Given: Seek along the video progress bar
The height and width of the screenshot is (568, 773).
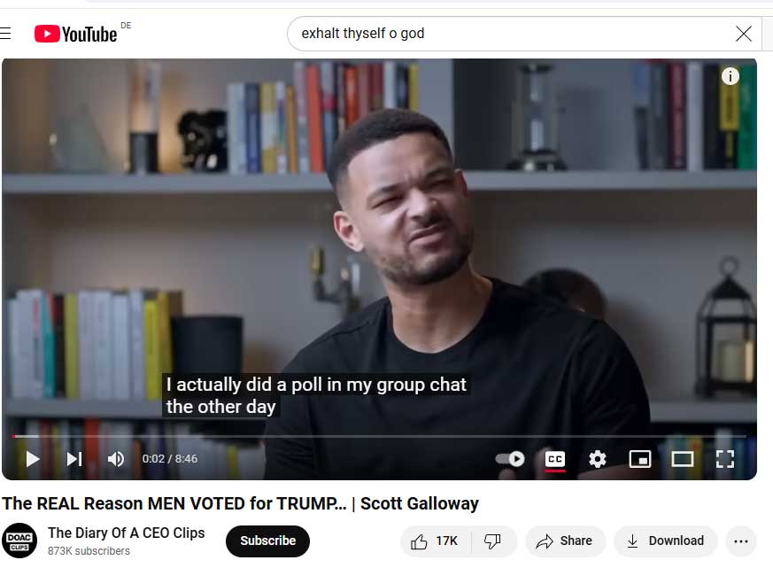Looking at the screenshot, I should pos(379,436).
